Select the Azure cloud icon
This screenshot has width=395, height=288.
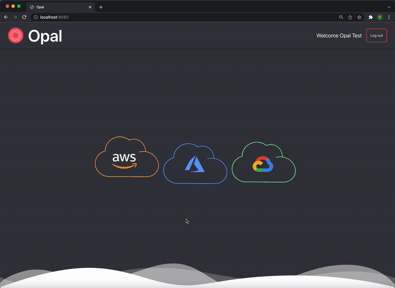(x=195, y=164)
